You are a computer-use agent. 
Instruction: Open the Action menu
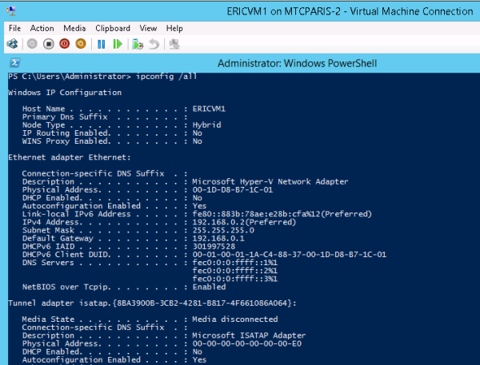click(42, 28)
